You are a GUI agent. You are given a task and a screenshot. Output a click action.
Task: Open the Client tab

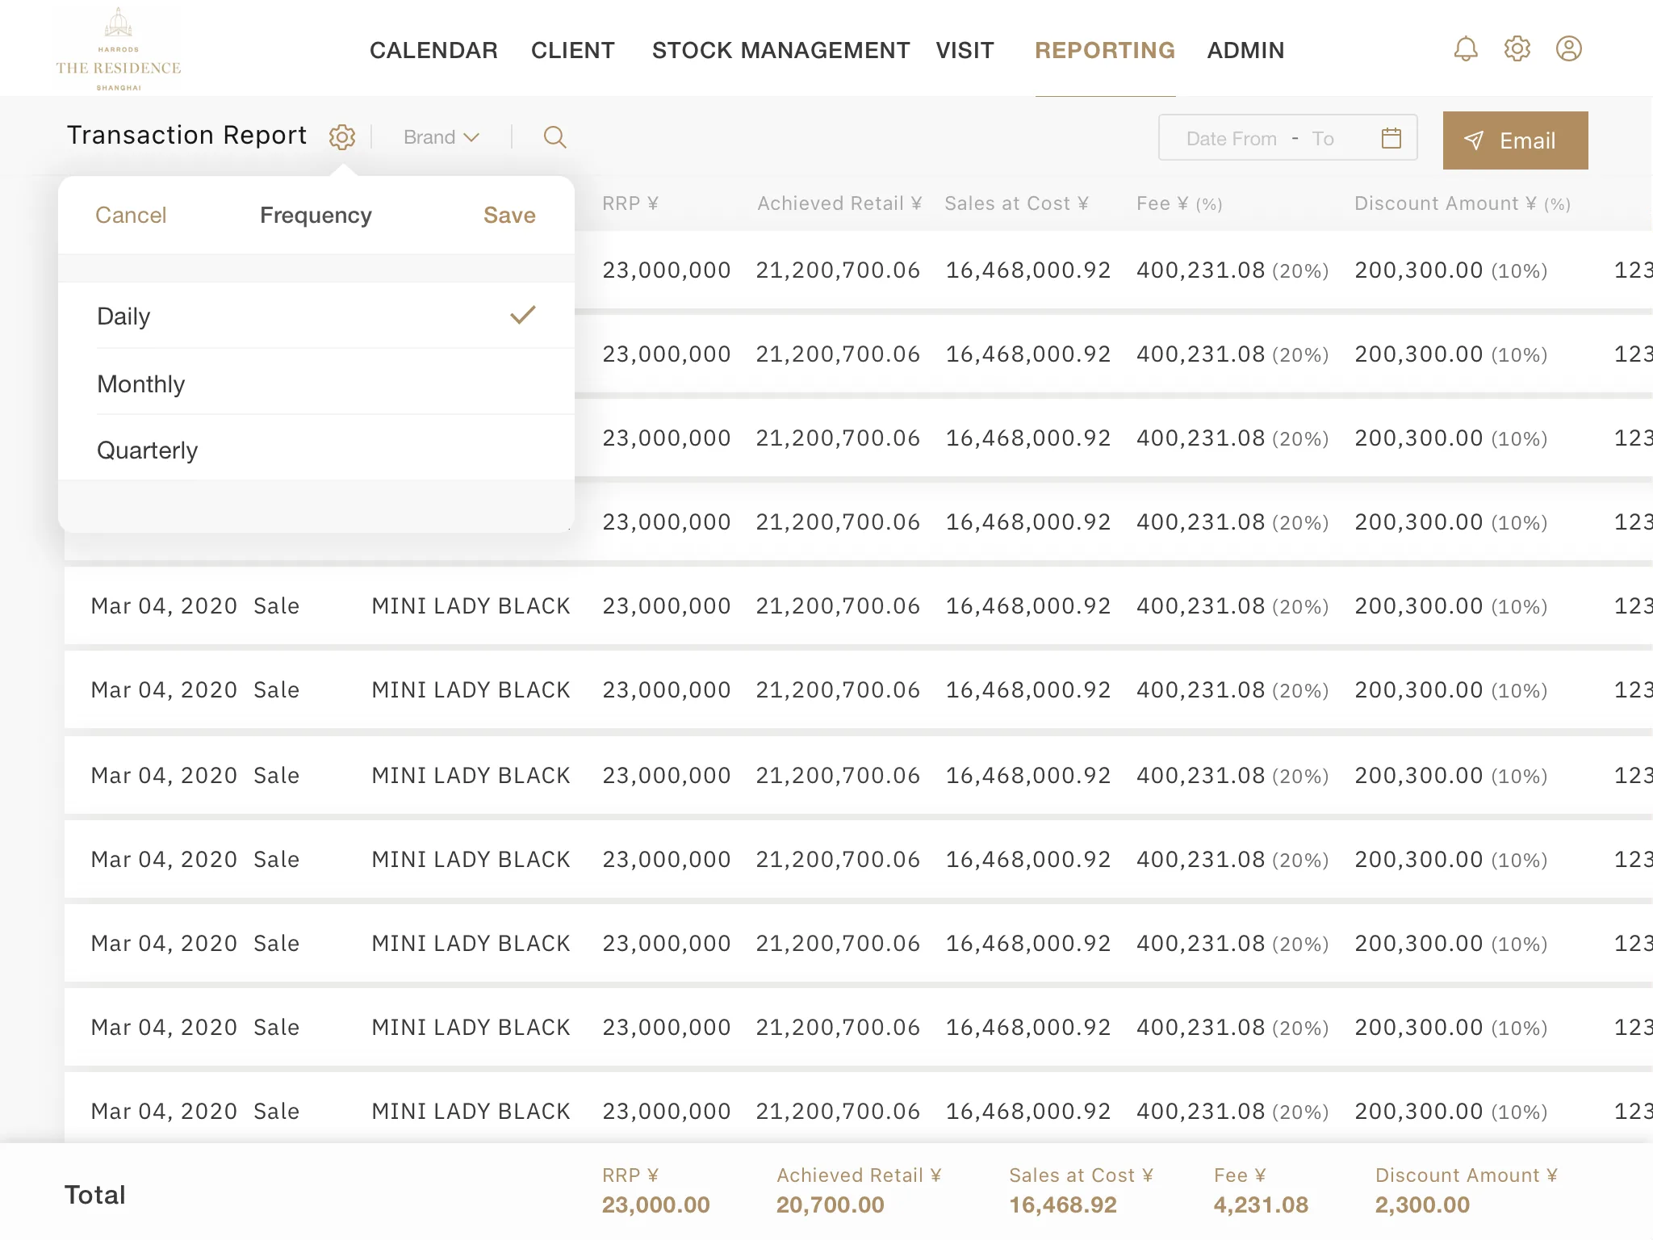coord(573,50)
